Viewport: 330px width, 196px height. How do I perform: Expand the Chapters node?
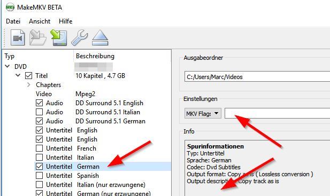[29, 85]
